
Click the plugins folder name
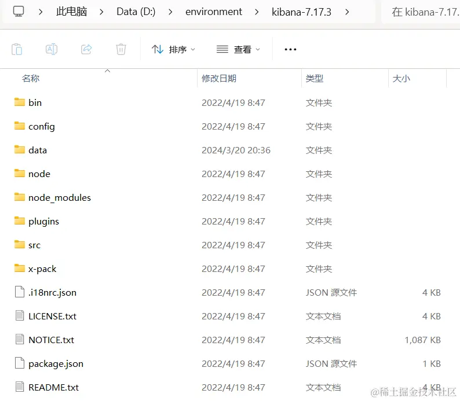(x=43, y=222)
